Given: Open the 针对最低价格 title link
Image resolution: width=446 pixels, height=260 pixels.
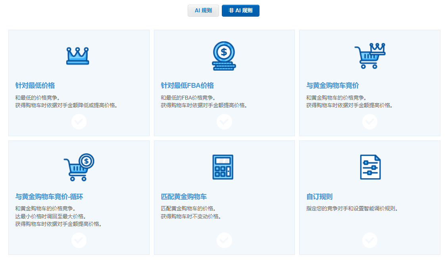Looking at the screenshot, I should (35, 85).
